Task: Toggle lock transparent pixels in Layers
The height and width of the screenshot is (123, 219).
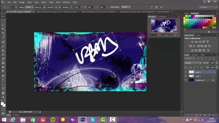Action: 191,68
